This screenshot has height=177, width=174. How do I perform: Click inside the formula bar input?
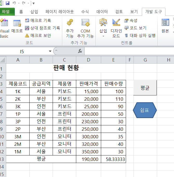click(x=127, y=51)
